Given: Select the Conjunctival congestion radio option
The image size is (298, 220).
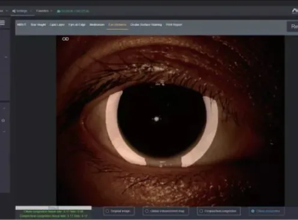Looking at the screenshot, I should pyautogui.click(x=219, y=211).
